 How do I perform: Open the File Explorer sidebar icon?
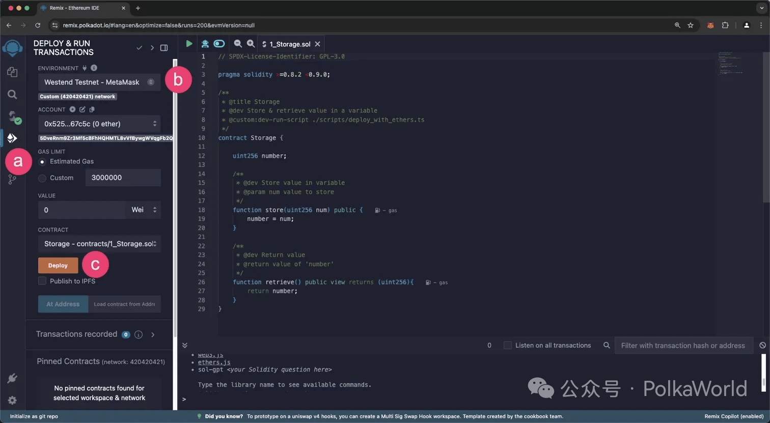pos(12,72)
